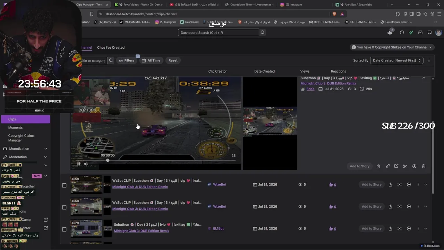The image size is (444, 250).
Task: Expand the Copyright Strikes notice
Action: 392,47
